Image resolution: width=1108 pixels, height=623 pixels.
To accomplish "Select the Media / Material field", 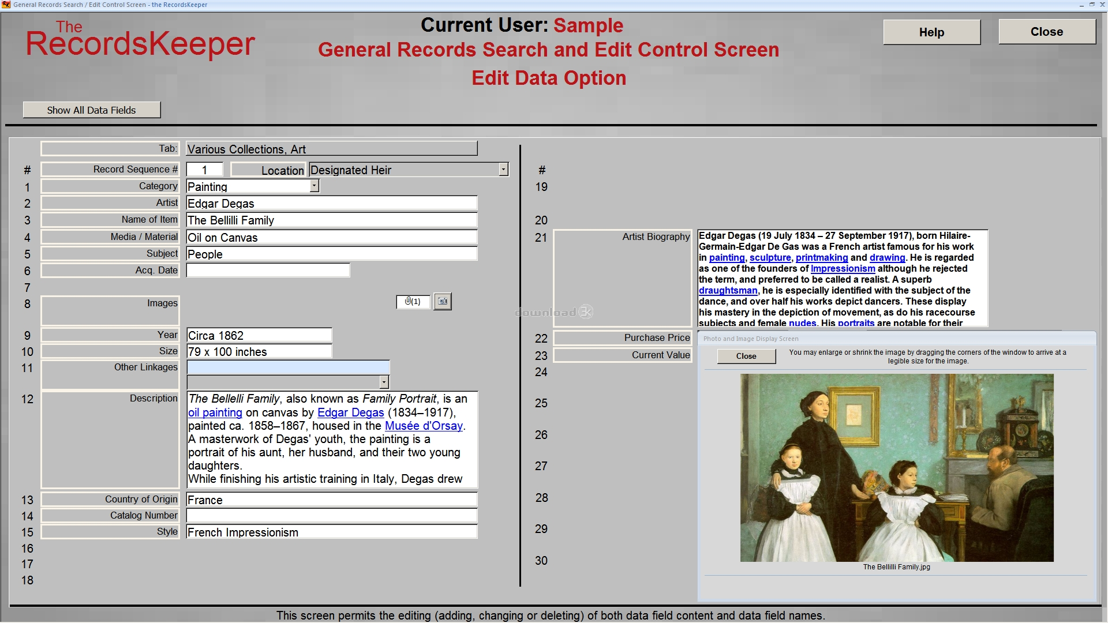I will pos(332,237).
